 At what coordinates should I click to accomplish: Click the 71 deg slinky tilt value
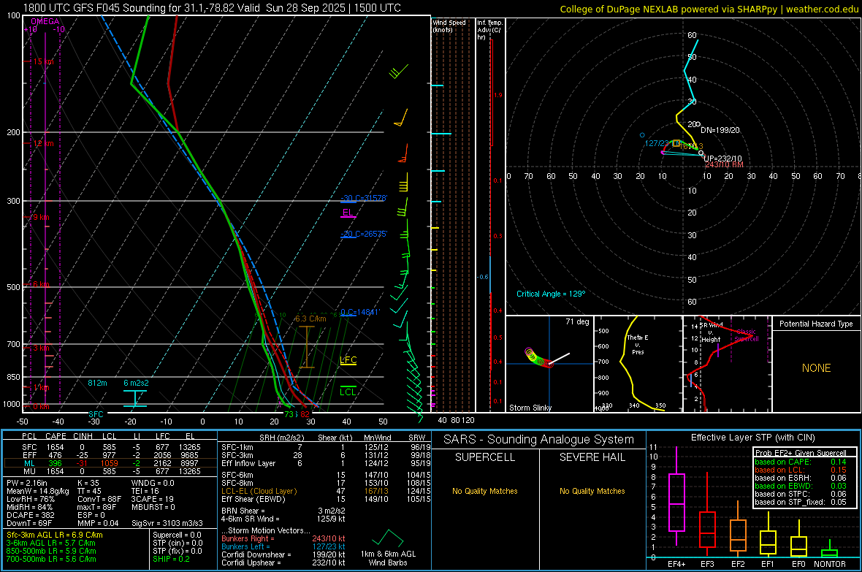pyautogui.click(x=577, y=321)
